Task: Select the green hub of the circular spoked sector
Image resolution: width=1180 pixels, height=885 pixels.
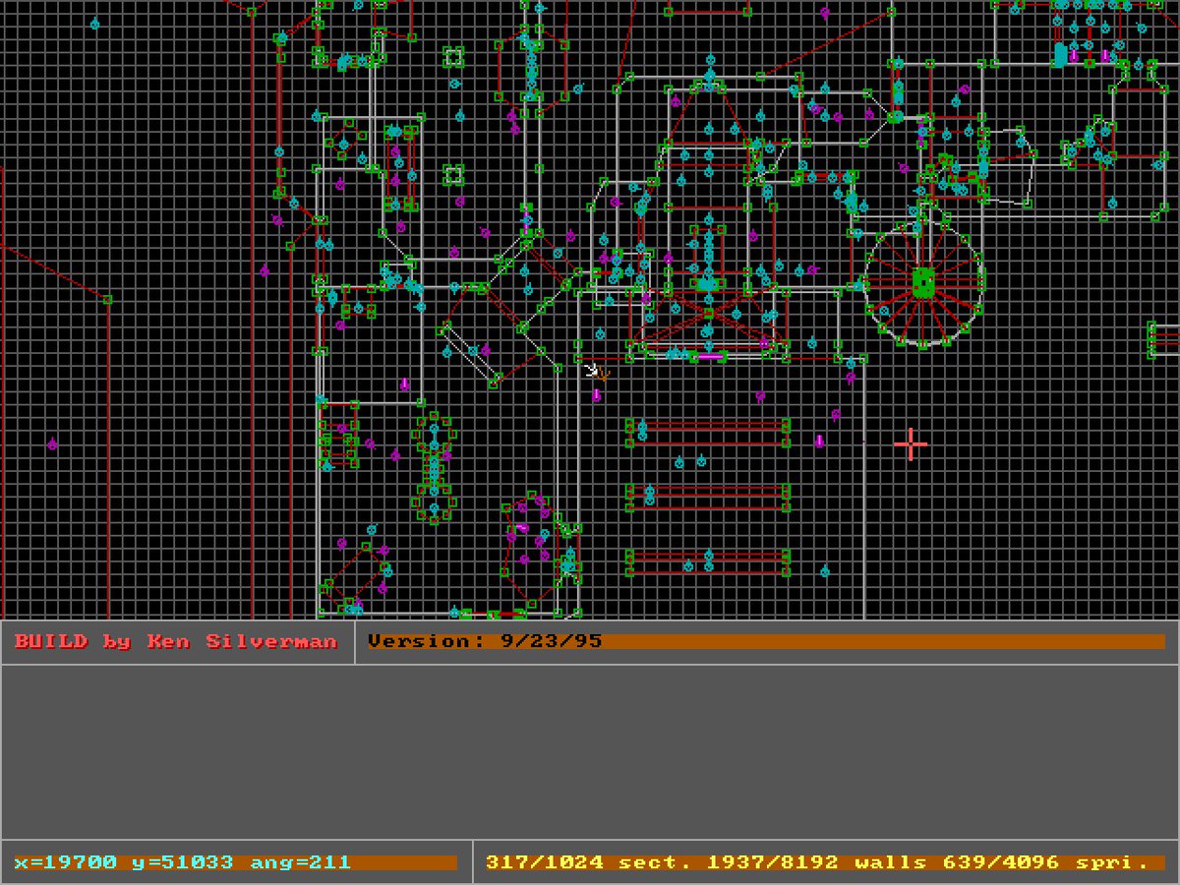Action: 922,283
